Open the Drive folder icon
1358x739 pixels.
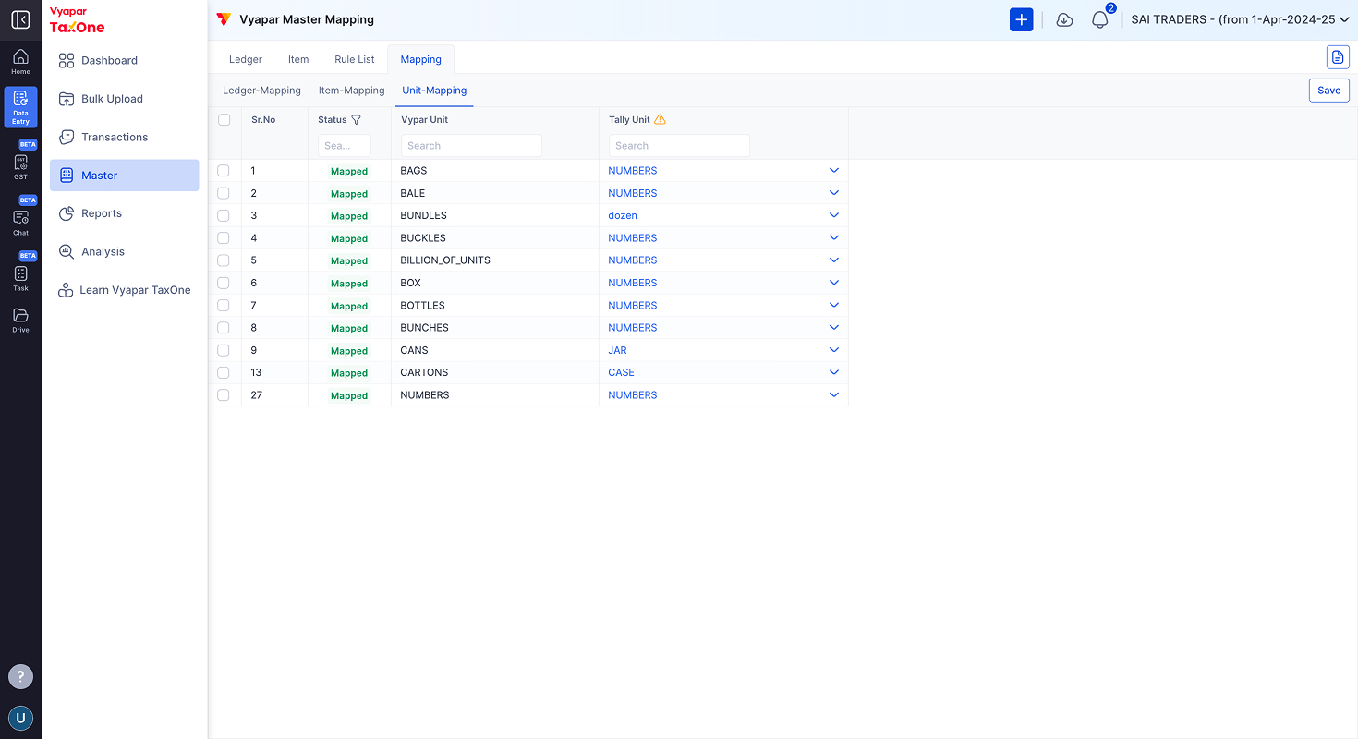(20, 320)
